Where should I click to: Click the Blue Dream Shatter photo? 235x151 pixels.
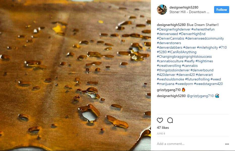coord(75,75)
